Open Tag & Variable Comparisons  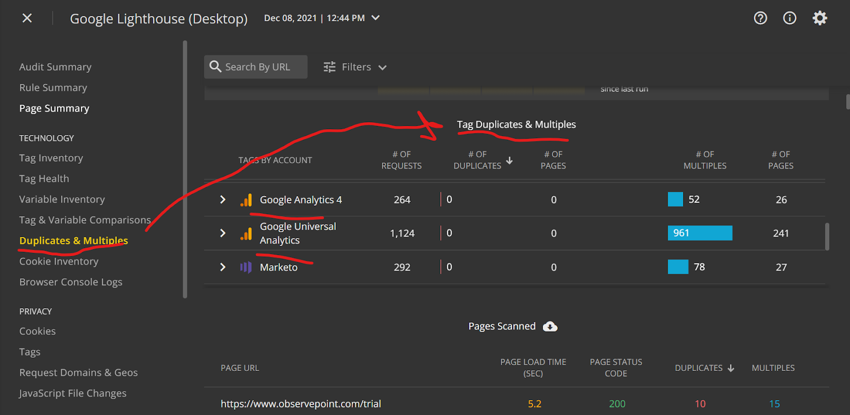pyautogui.click(x=85, y=220)
